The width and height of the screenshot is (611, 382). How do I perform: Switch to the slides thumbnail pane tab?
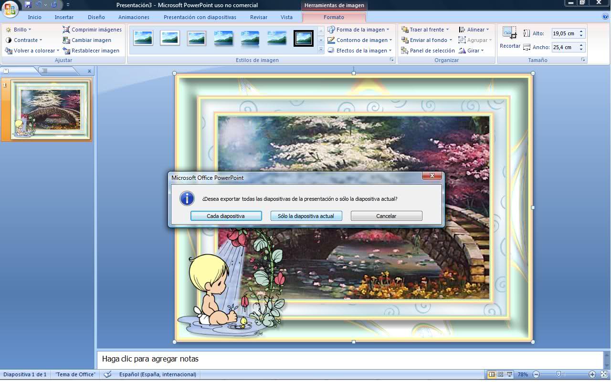7,71
